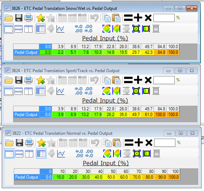The width and height of the screenshot is (204, 191).
Task: Click the multiply button in Normal window
Action: [149, 143]
